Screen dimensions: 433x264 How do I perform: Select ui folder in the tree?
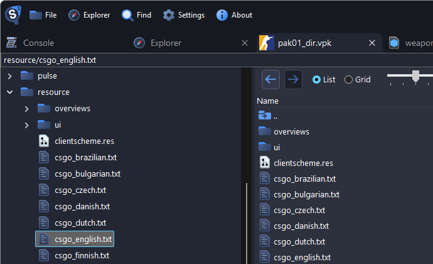coord(50,125)
